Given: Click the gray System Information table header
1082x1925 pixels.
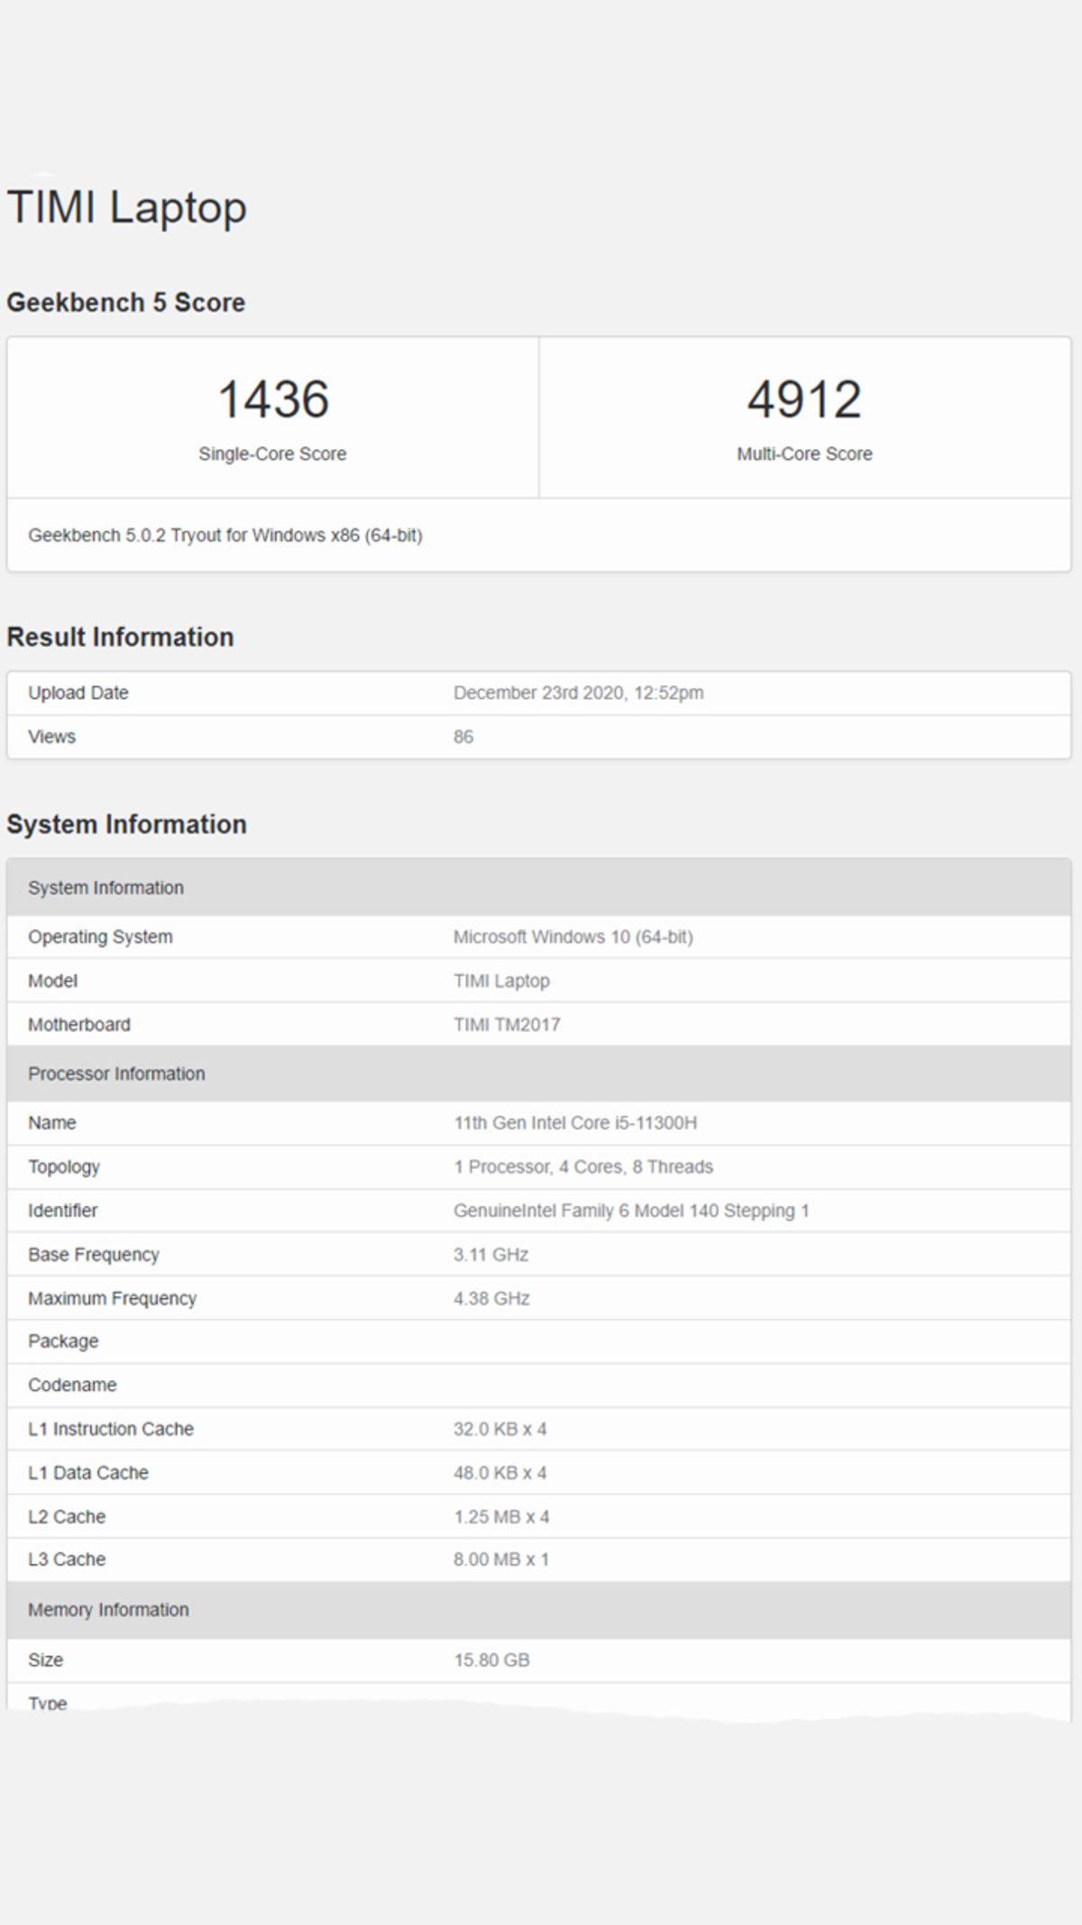Looking at the screenshot, I should tap(539, 888).
